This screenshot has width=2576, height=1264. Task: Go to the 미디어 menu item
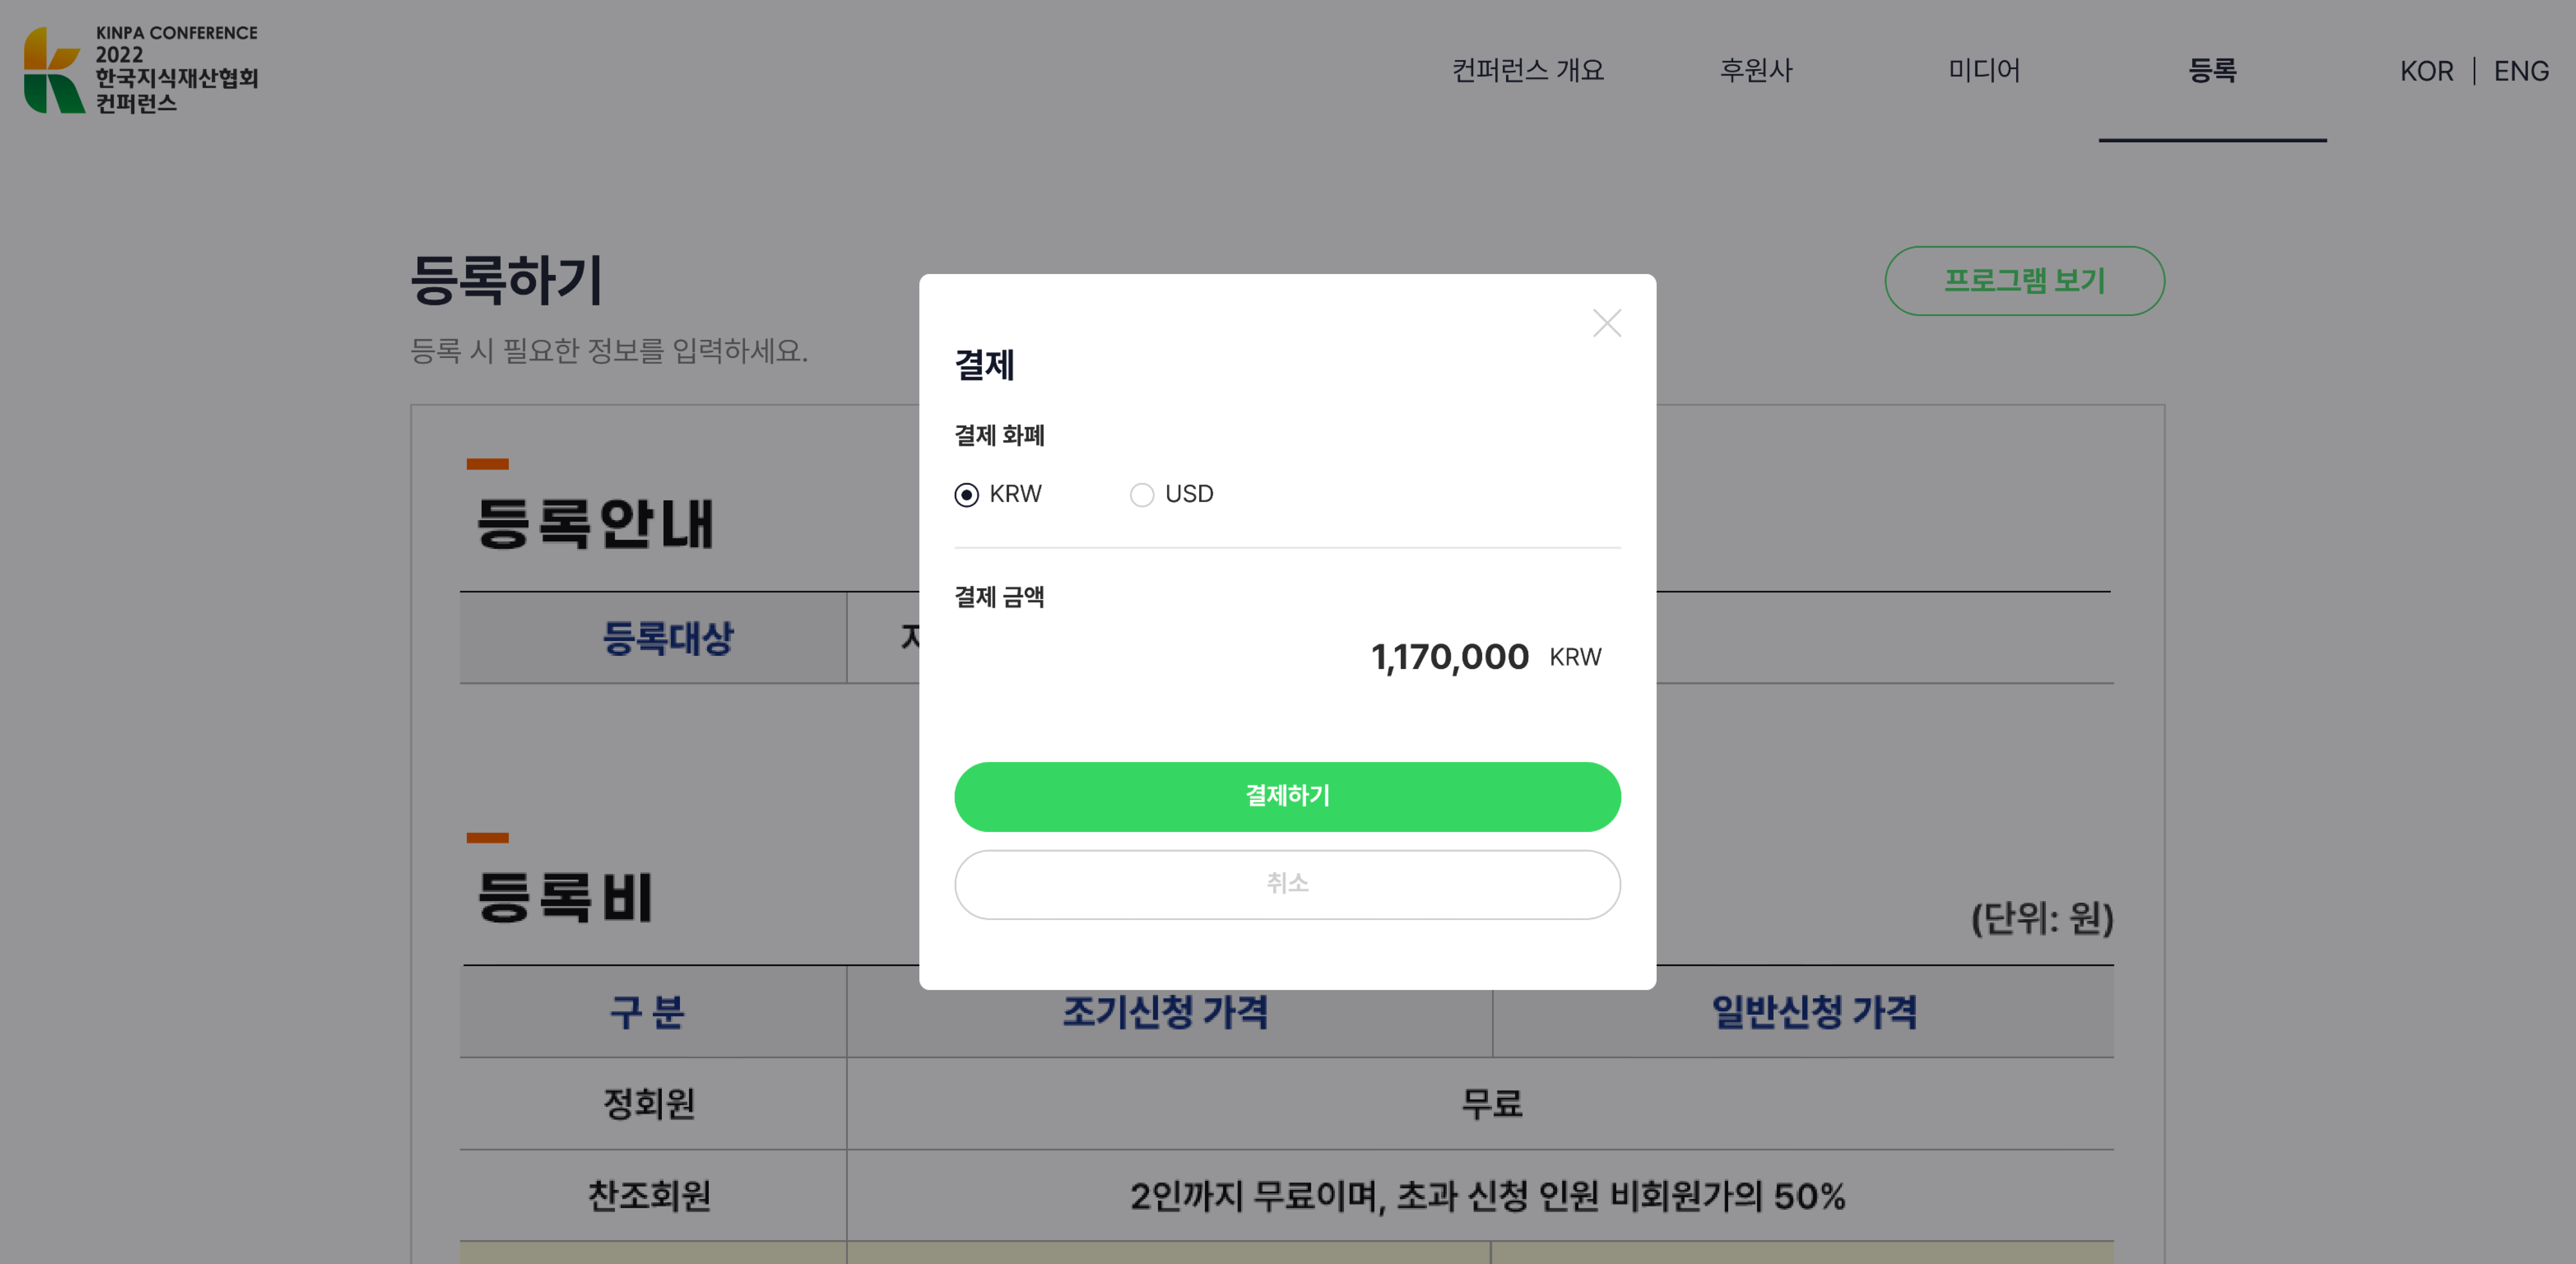coord(1984,70)
